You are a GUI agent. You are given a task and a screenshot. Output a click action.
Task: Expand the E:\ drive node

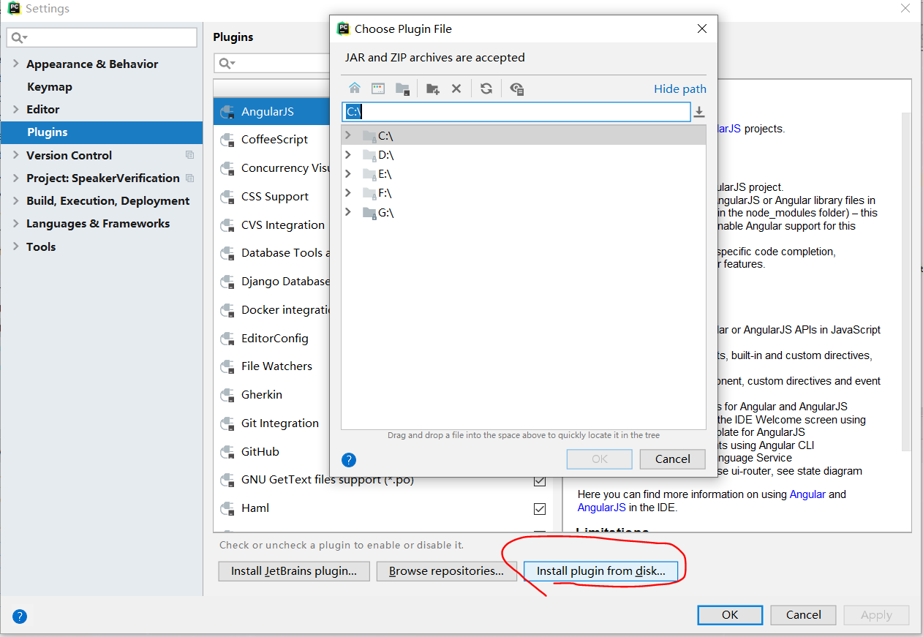[x=348, y=173]
